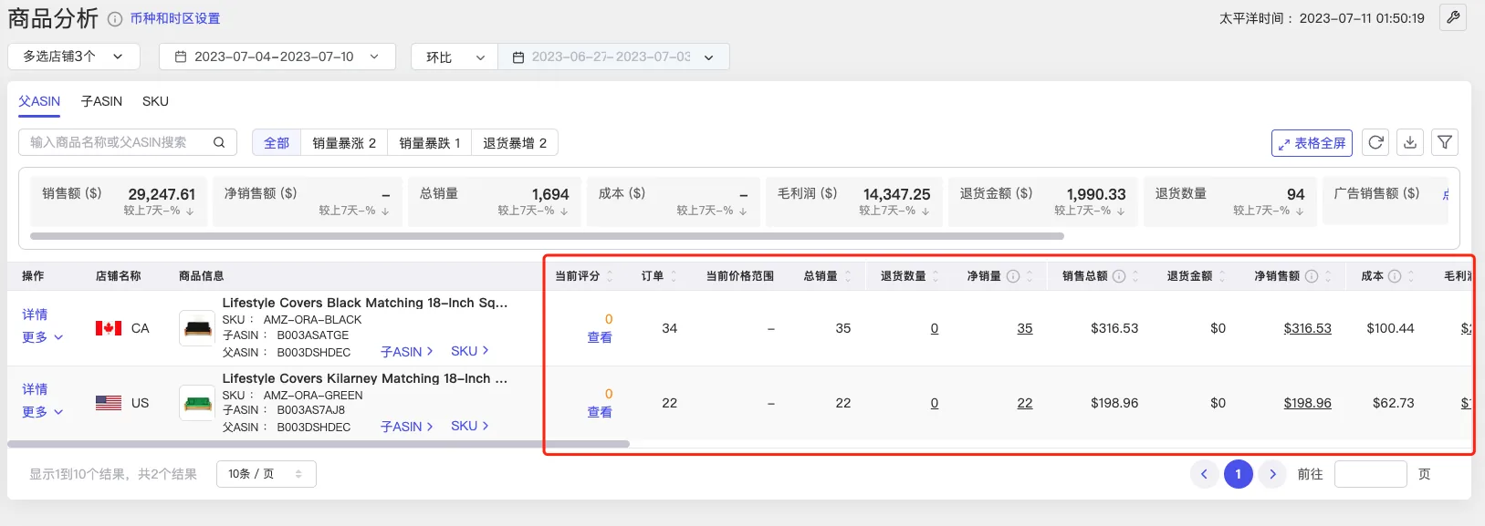
Task: Click net sales amount $316.53 link
Action: click(1307, 328)
